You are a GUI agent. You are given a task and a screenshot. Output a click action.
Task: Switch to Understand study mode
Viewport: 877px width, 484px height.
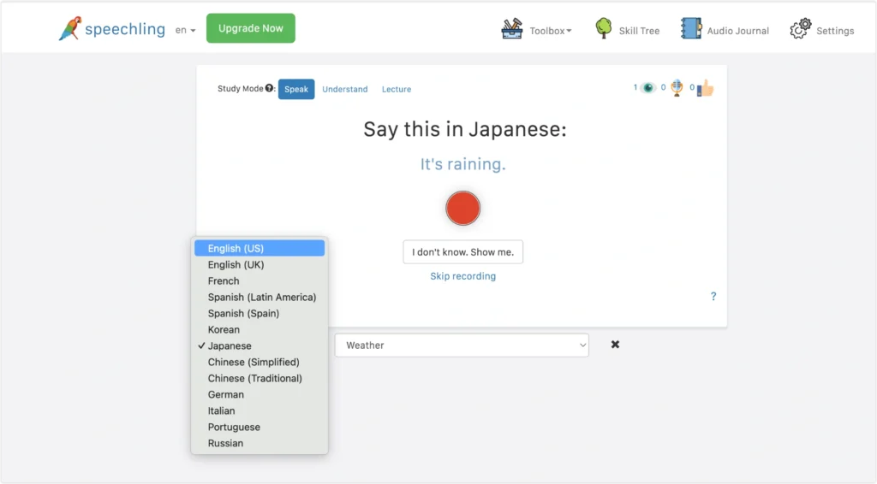(345, 89)
